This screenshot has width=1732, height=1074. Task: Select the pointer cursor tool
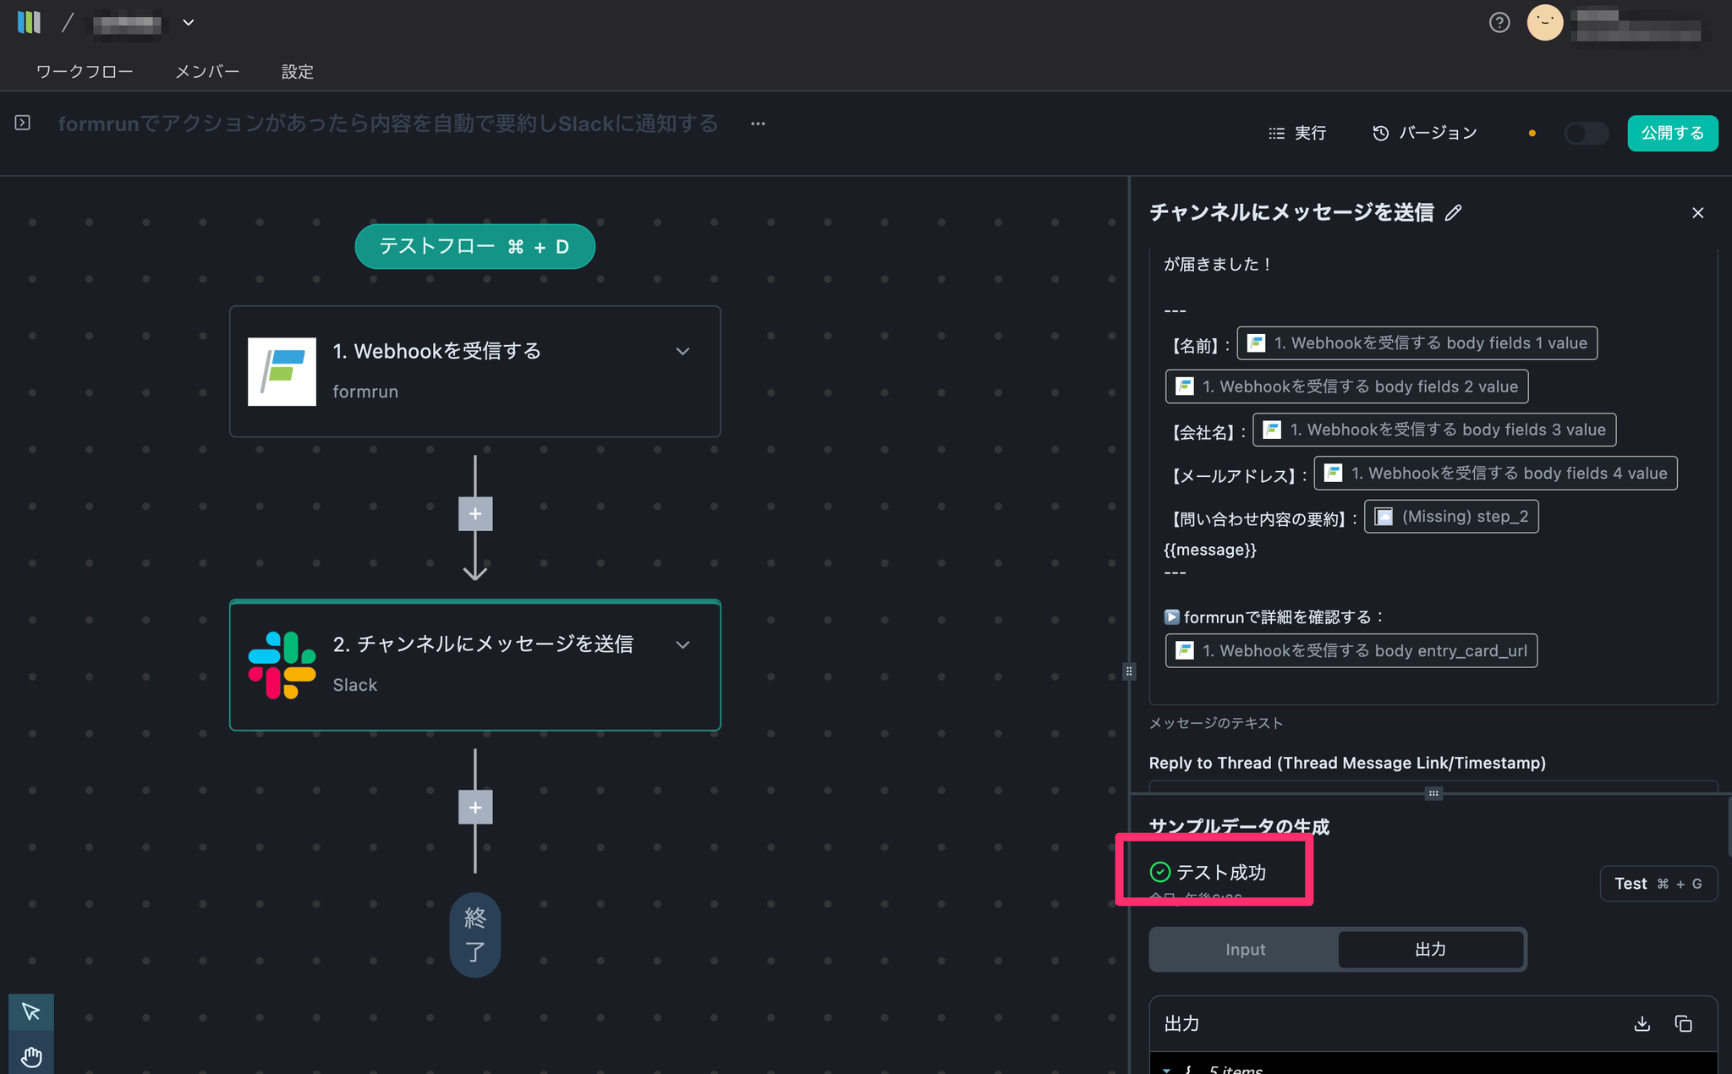[31, 1011]
